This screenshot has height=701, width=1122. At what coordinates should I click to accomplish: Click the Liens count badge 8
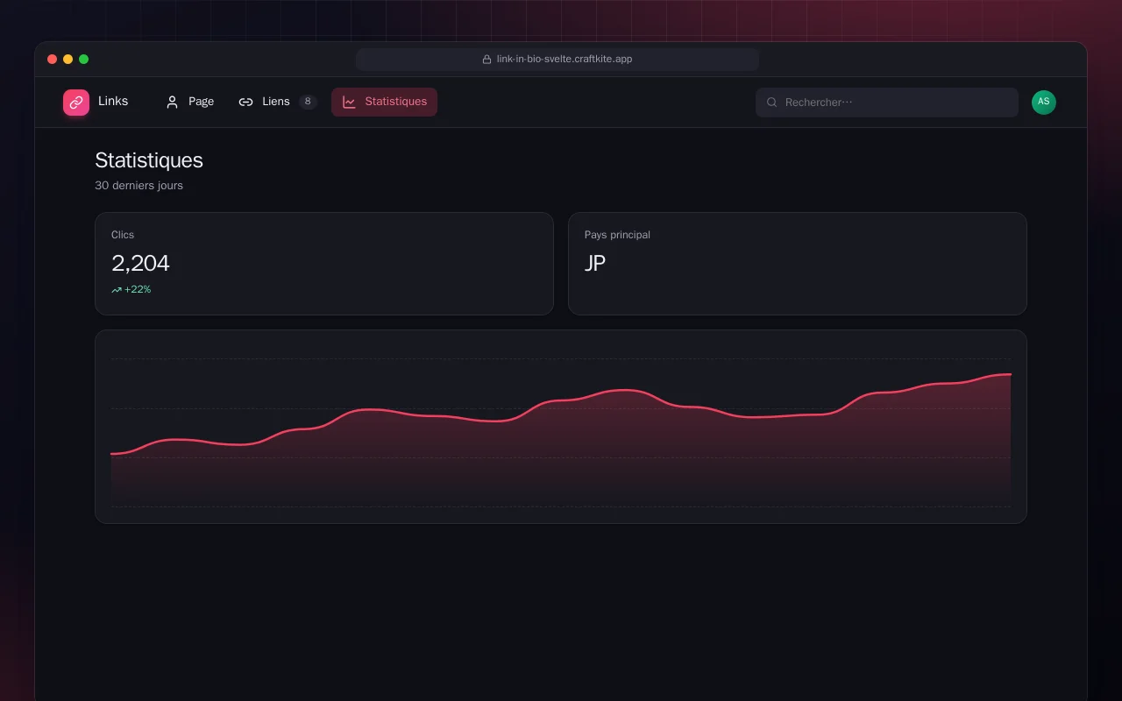tap(308, 102)
